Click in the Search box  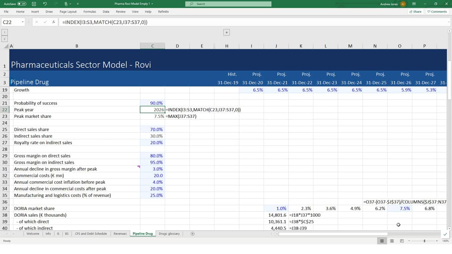(228, 4)
